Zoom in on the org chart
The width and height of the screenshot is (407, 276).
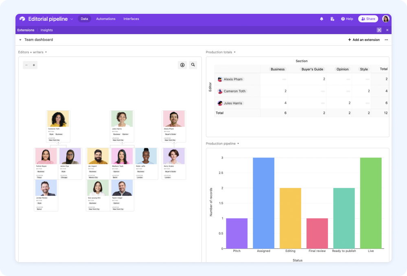coord(34,65)
